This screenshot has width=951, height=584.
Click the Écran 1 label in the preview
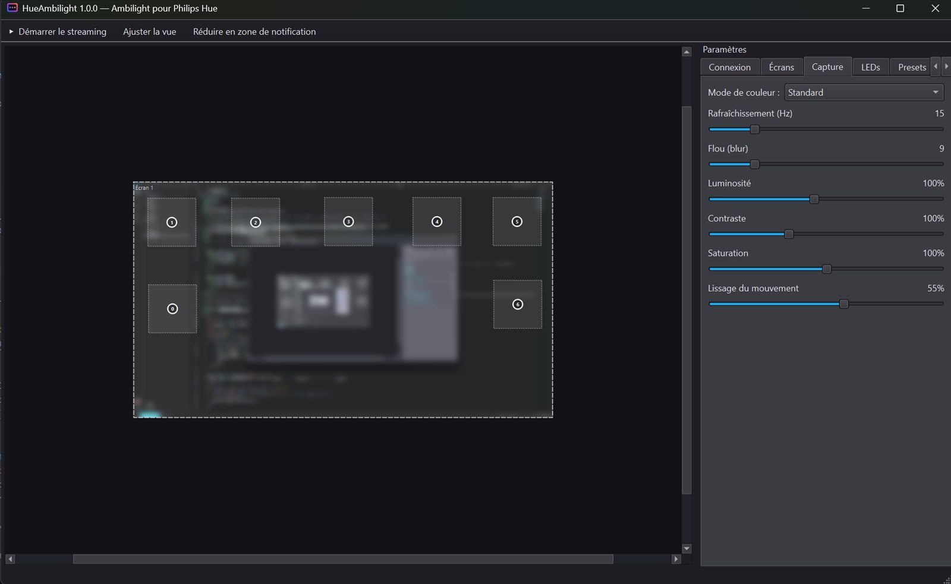pos(144,188)
